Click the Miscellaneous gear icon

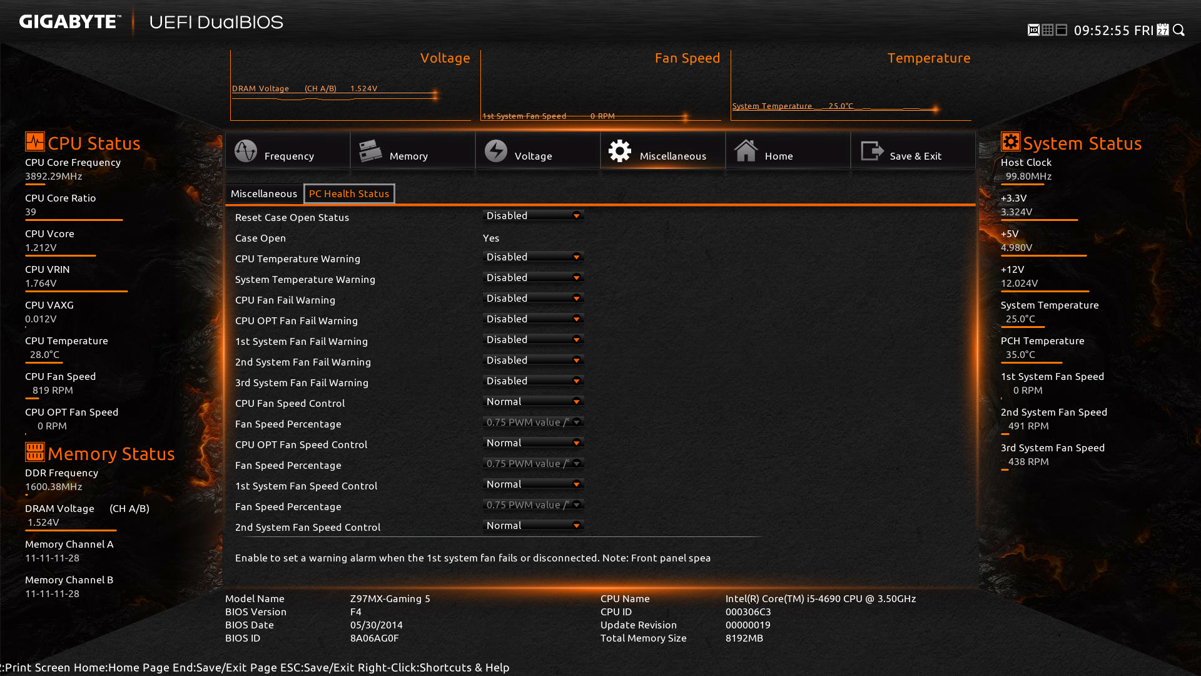620,151
